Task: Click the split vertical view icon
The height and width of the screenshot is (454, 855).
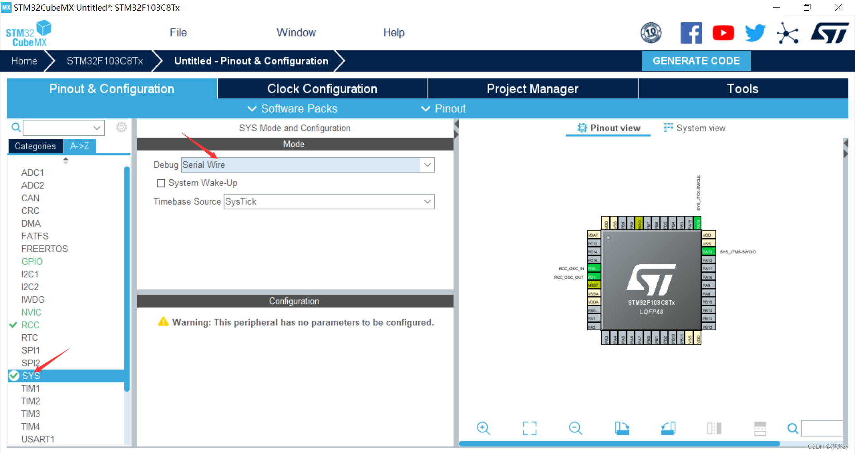Action: point(714,428)
